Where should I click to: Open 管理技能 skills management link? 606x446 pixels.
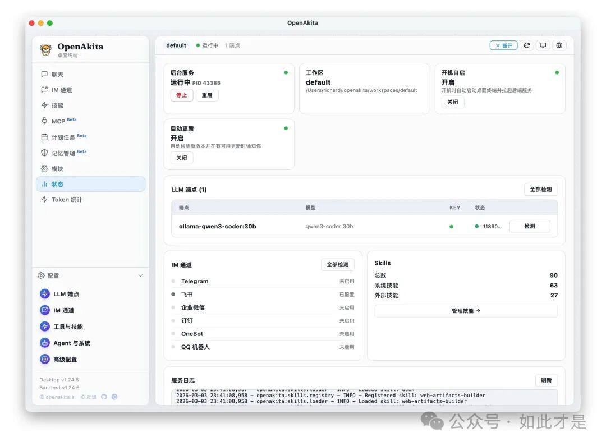coord(466,310)
